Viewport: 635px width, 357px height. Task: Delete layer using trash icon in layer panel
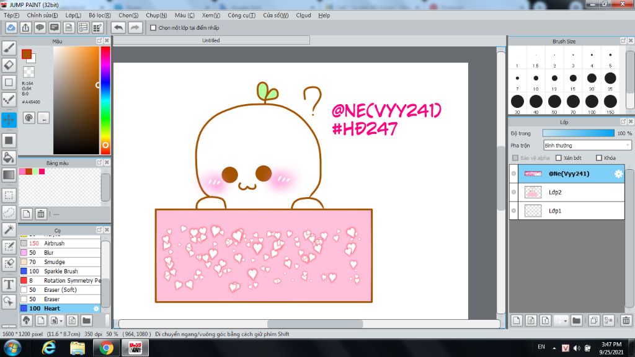pos(626,320)
